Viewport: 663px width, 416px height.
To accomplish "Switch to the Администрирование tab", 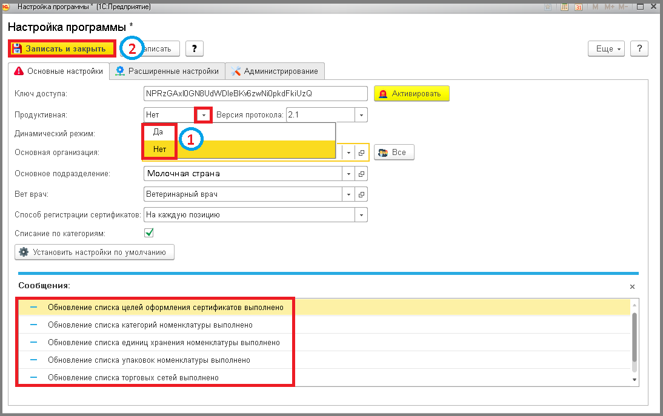I will tap(275, 71).
